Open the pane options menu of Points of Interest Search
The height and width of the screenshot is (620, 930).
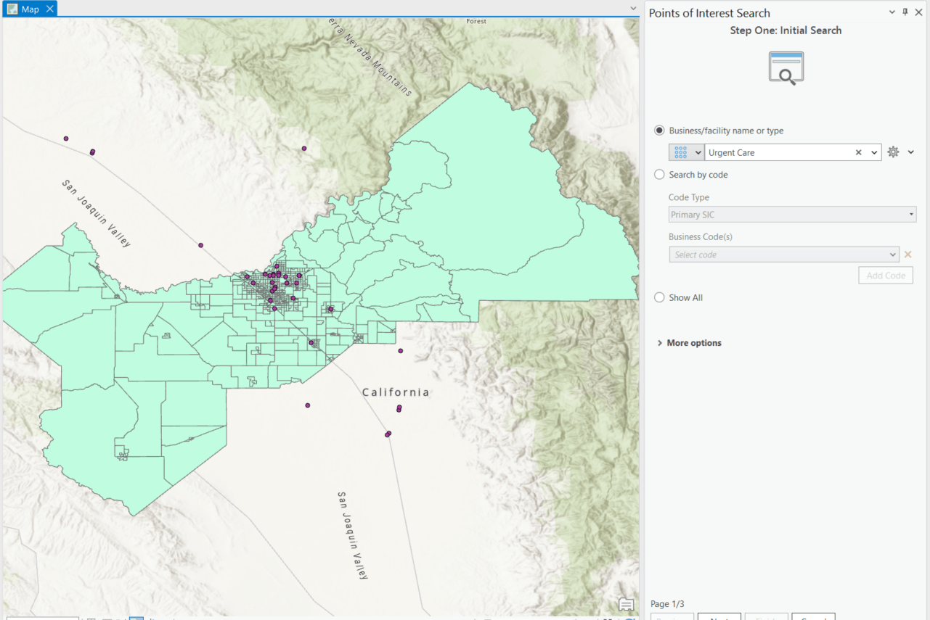point(891,12)
